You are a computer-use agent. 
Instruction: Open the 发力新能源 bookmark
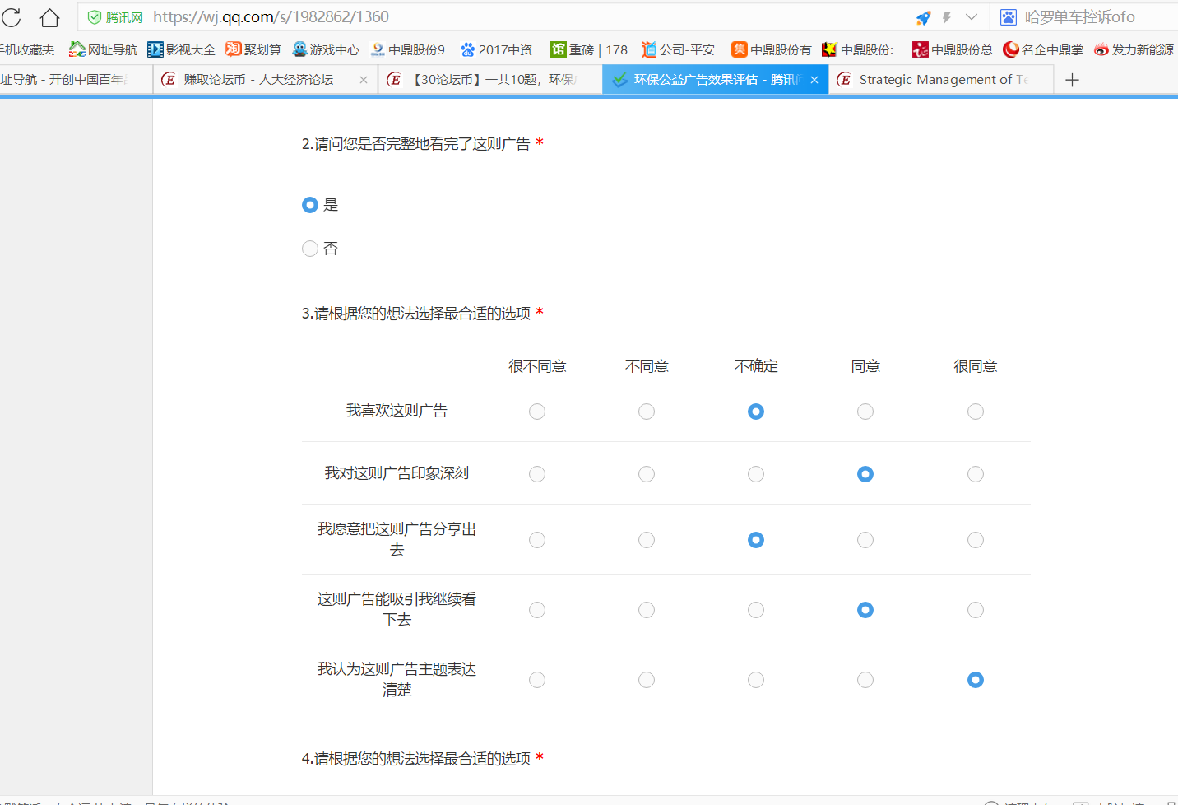(1134, 49)
